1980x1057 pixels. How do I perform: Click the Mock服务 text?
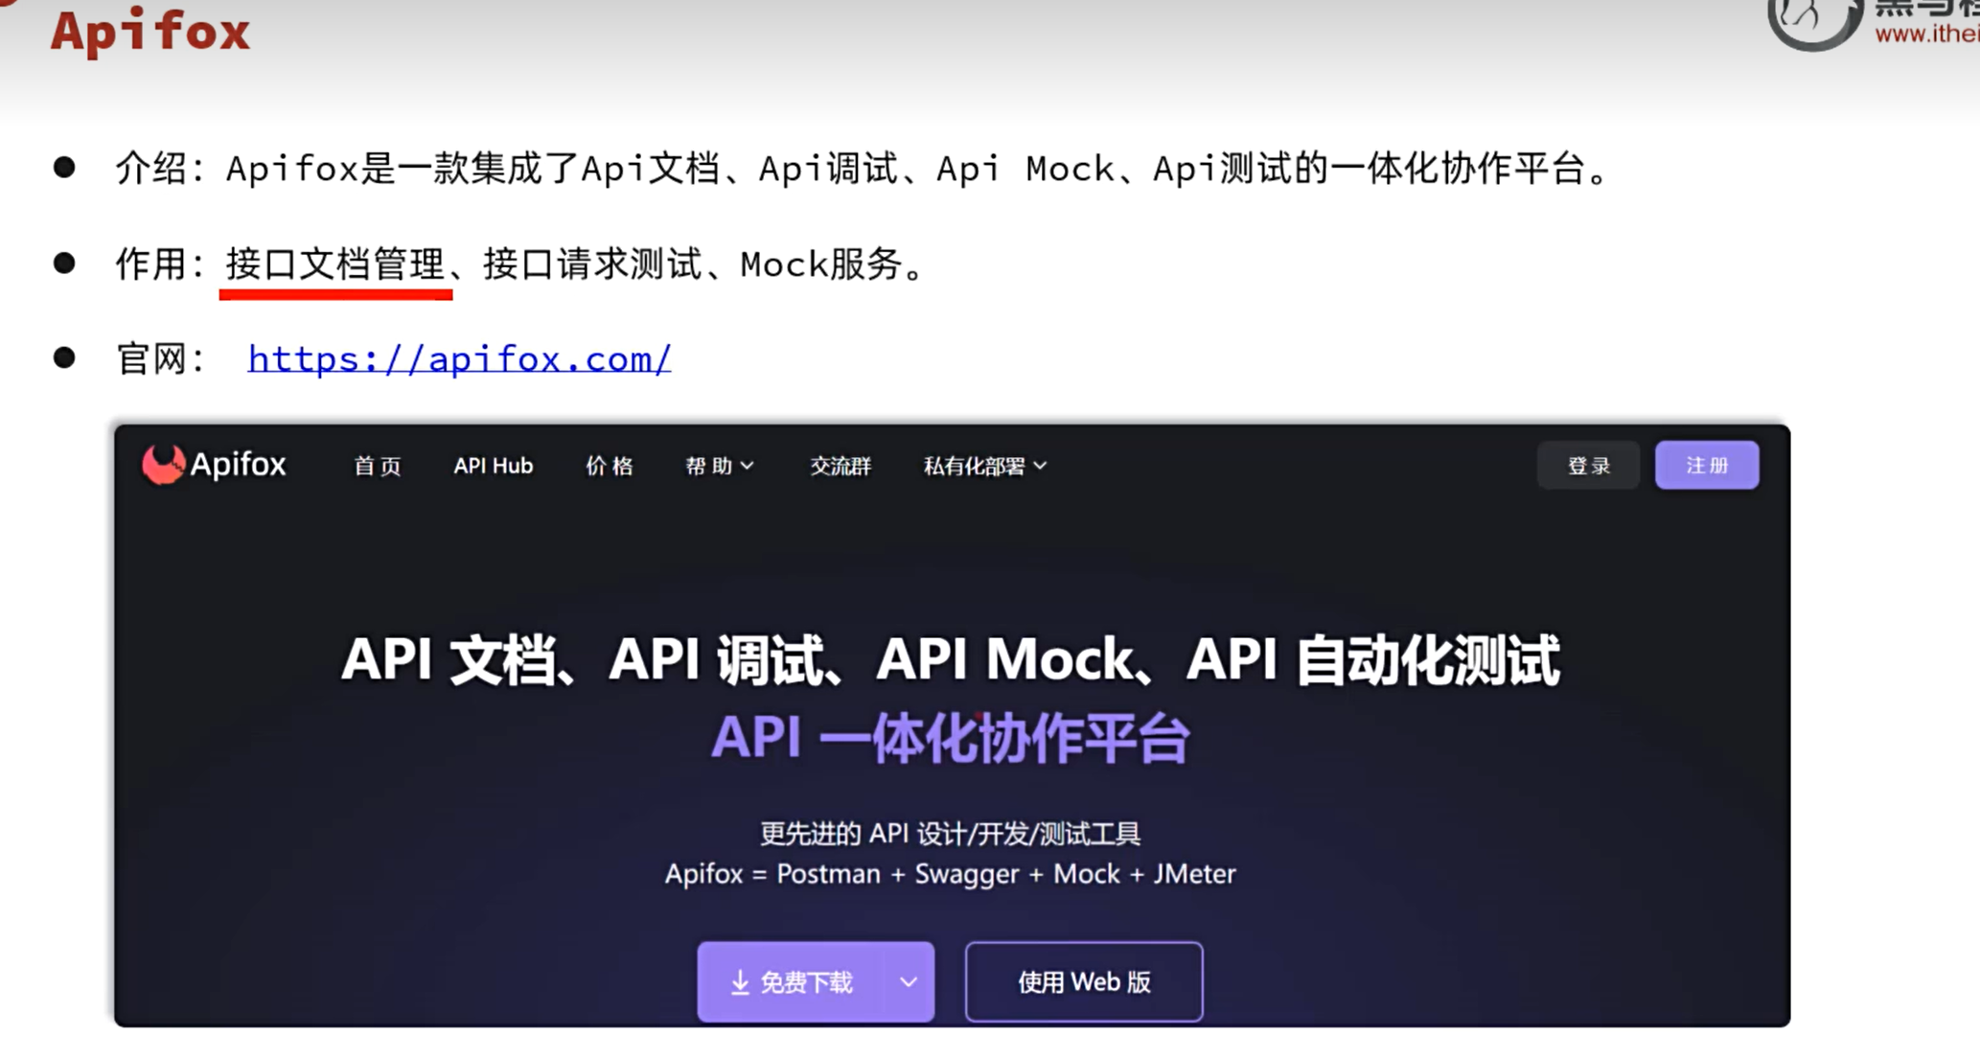point(821,264)
